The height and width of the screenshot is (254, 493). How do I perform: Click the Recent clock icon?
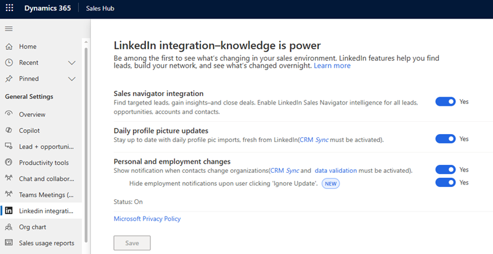pyautogui.click(x=9, y=63)
